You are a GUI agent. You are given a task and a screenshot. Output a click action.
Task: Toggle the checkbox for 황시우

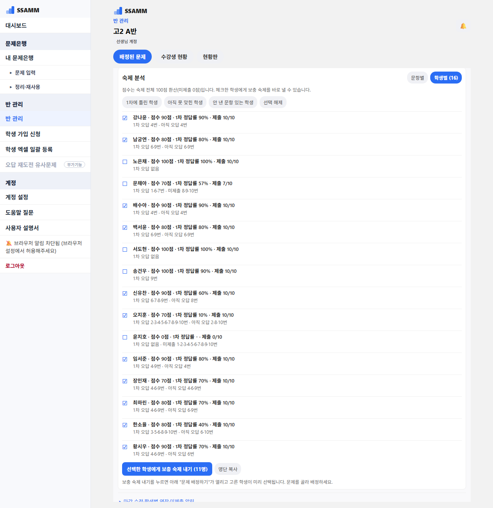pyautogui.click(x=125, y=447)
